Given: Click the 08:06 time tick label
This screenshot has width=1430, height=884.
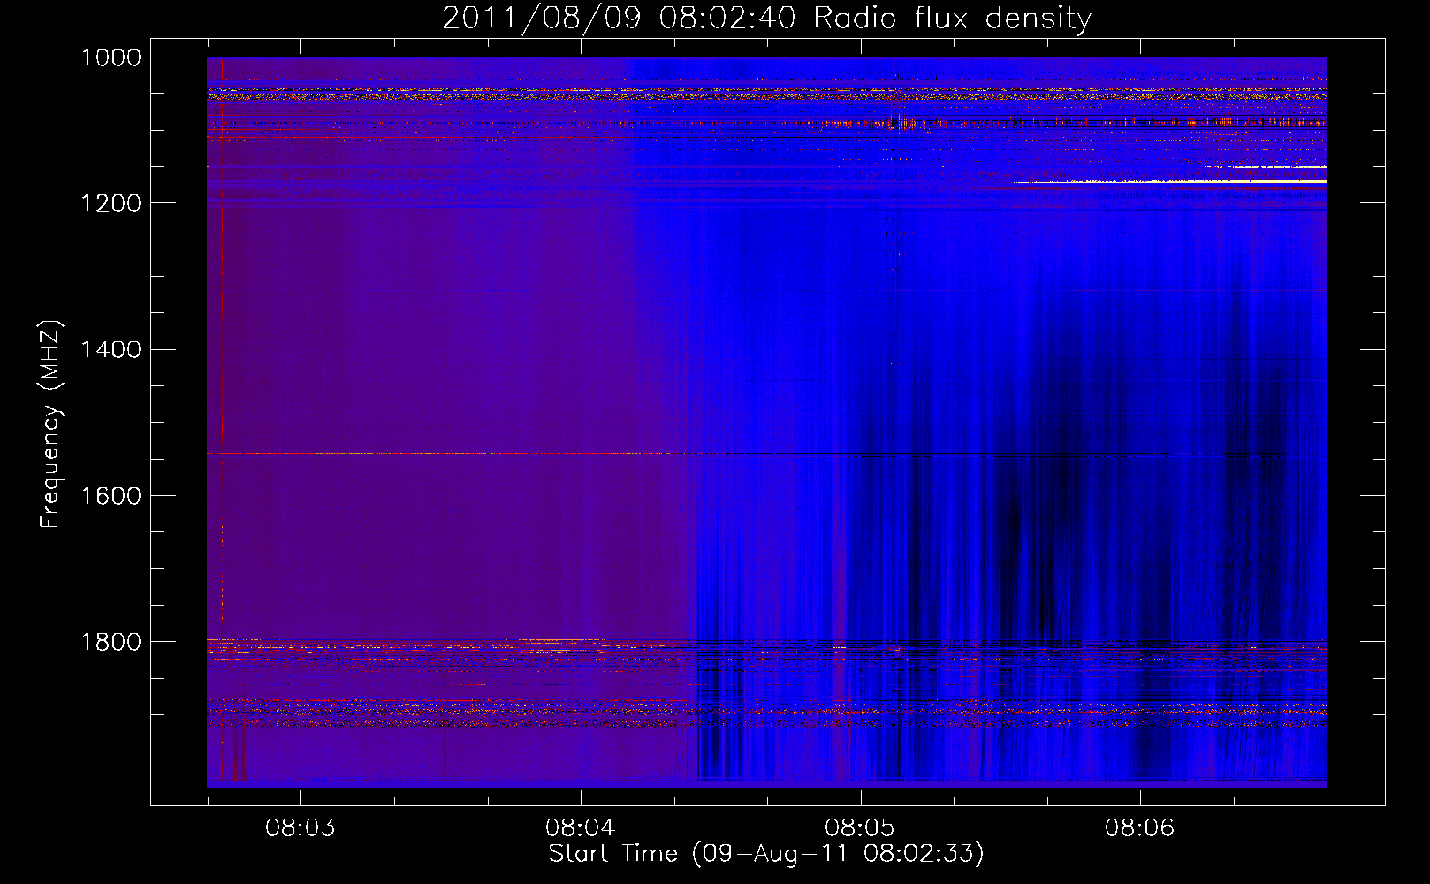Looking at the screenshot, I should (x=1140, y=828).
